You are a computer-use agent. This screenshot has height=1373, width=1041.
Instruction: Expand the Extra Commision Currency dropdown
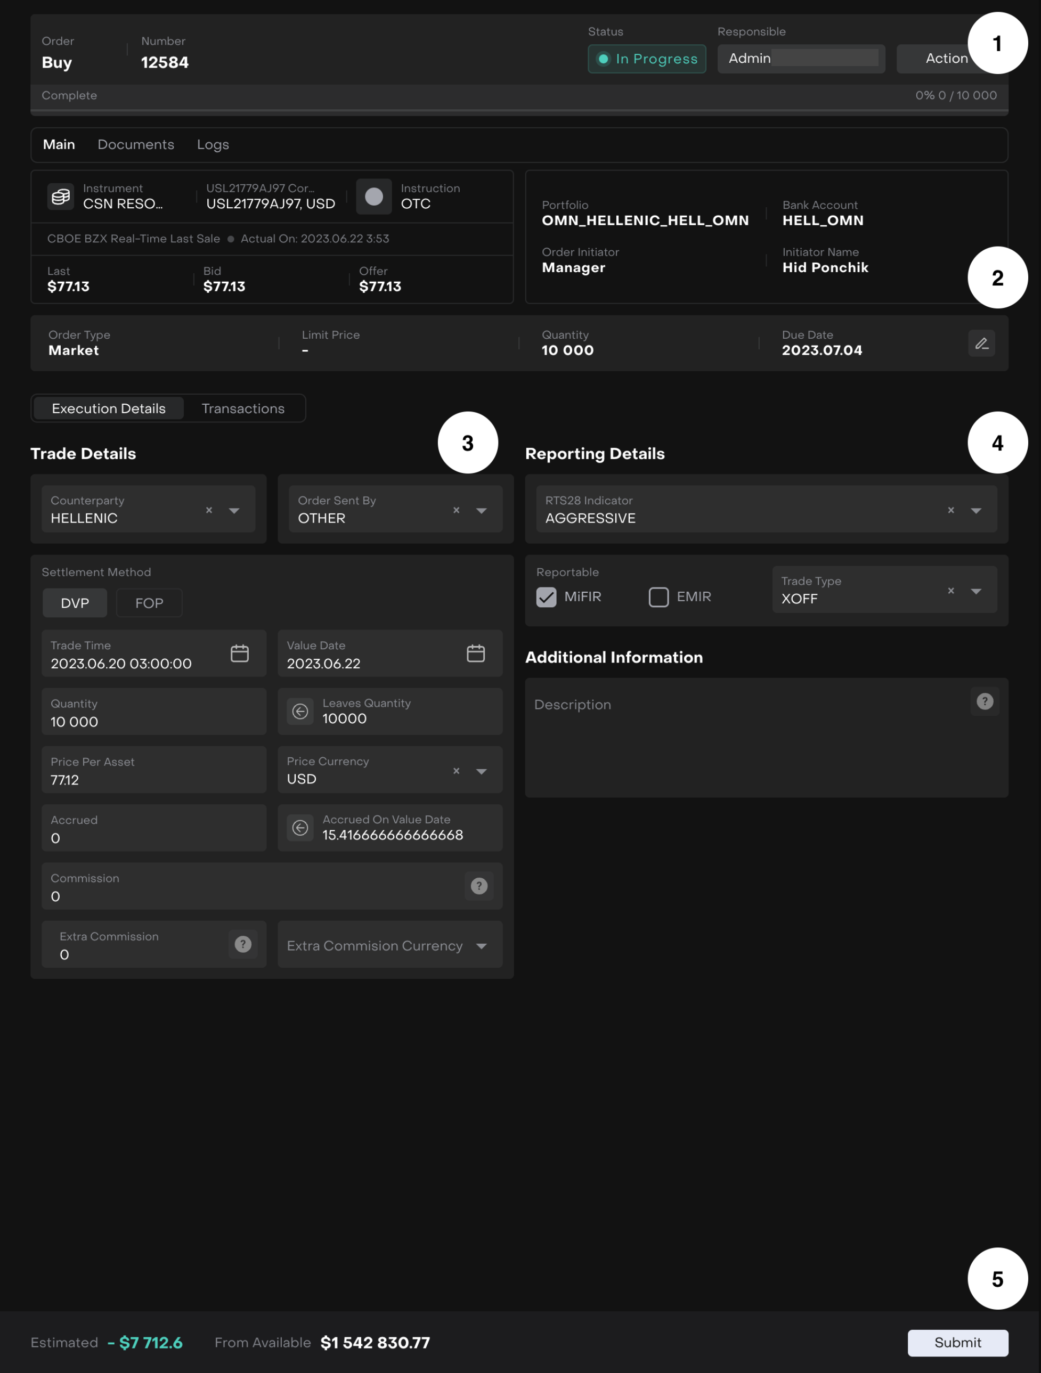pyautogui.click(x=481, y=945)
